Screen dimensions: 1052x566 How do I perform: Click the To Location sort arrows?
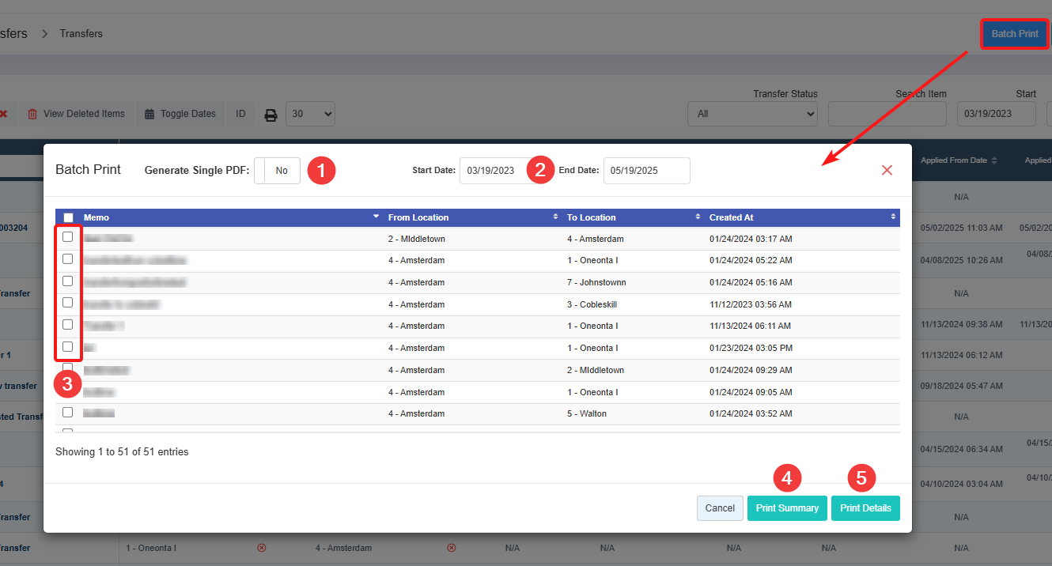pos(698,217)
